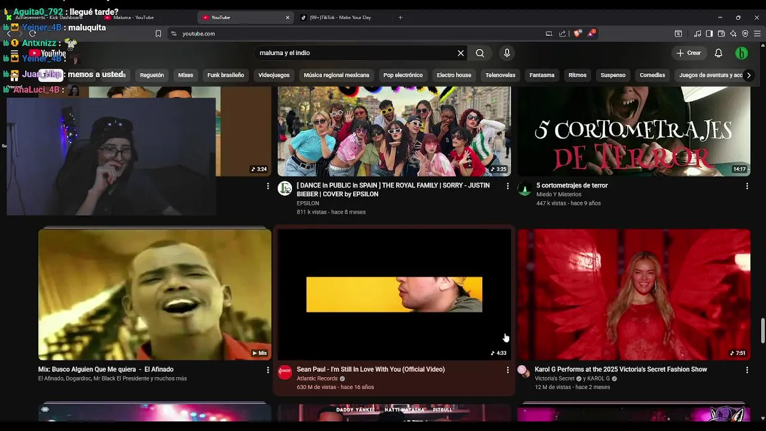Select the active YouTube browser tab
The width and height of the screenshot is (766, 431).
pos(245,17)
